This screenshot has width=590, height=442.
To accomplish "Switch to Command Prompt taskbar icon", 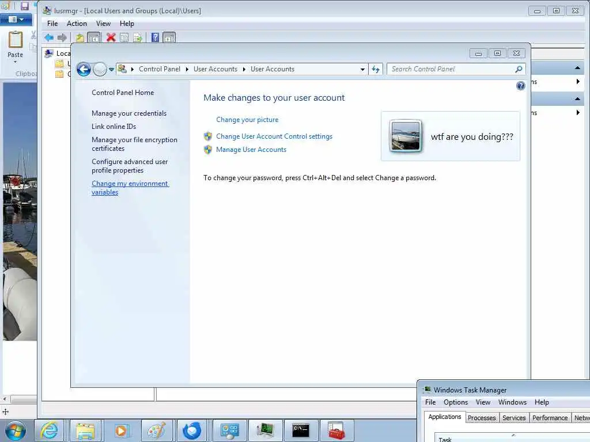I will coord(301,430).
